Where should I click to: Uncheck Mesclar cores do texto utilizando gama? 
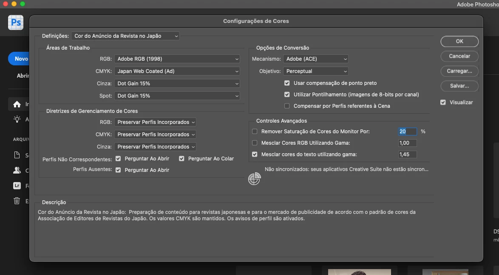click(x=255, y=154)
